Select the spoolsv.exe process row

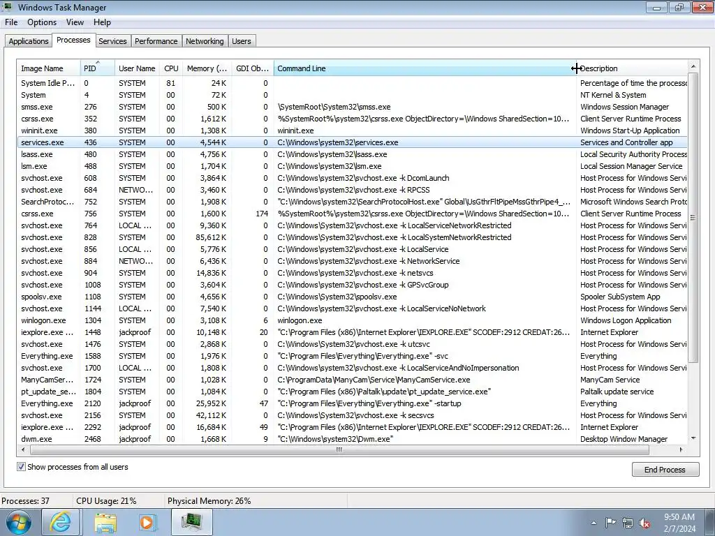(x=352, y=296)
